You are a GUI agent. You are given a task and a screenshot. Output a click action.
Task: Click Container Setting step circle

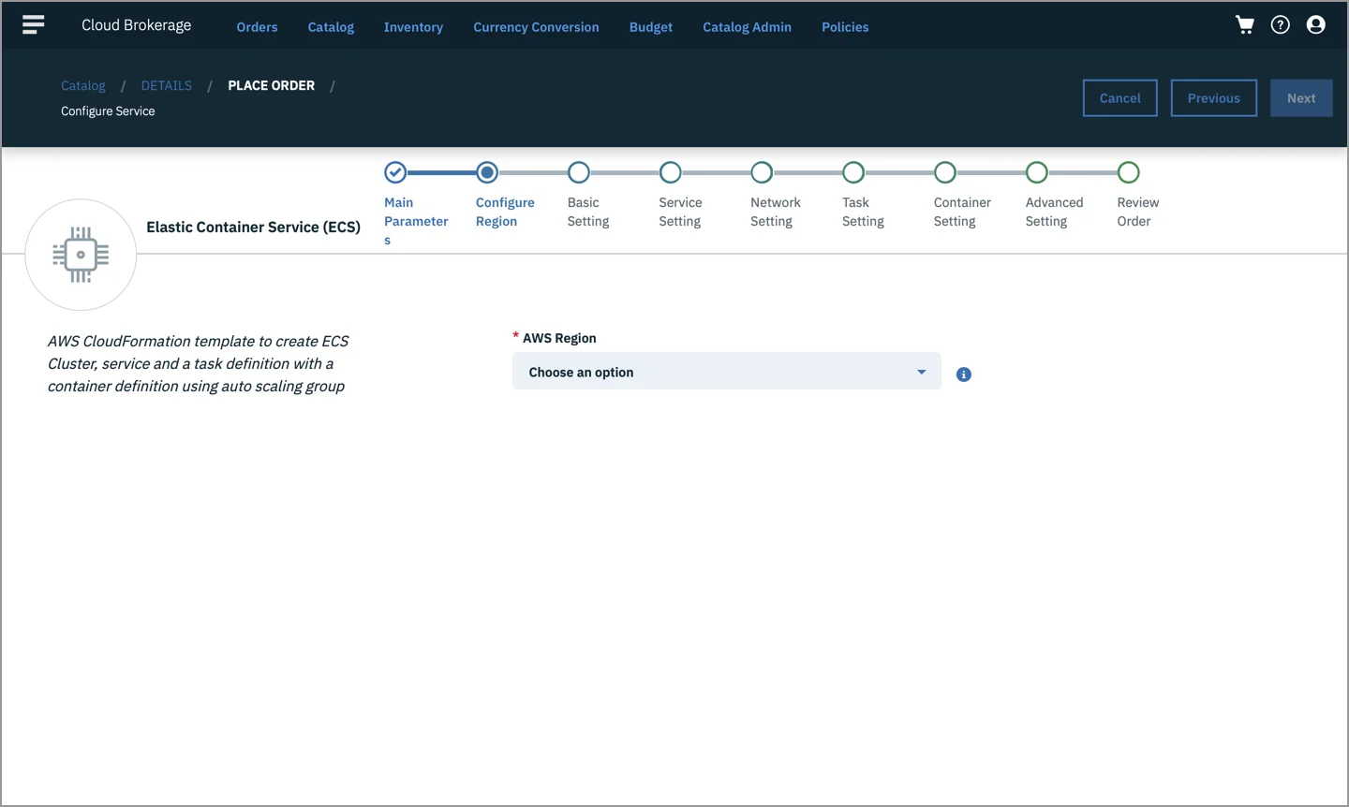coord(945,172)
